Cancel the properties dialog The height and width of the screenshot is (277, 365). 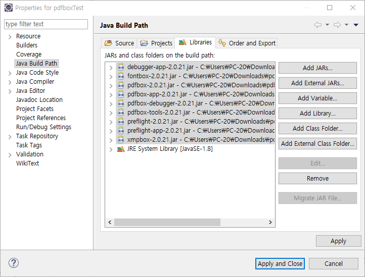(x=333, y=263)
